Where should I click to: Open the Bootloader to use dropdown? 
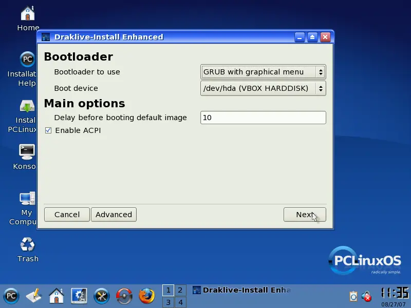[263, 72]
